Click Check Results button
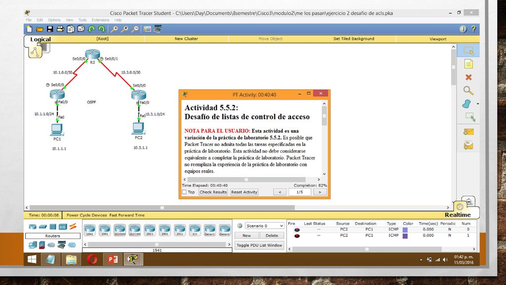506x285 pixels. click(x=213, y=192)
